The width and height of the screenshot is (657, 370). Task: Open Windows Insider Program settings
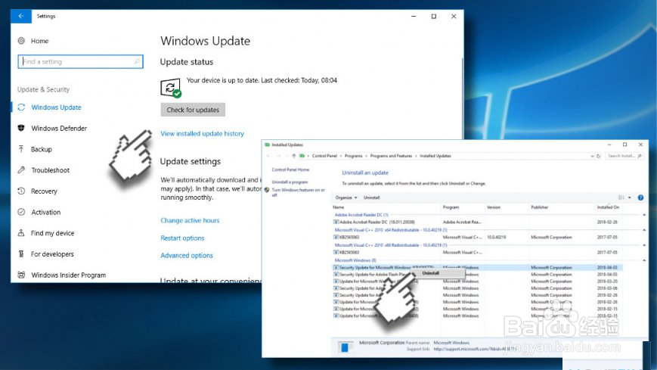coord(68,275)
